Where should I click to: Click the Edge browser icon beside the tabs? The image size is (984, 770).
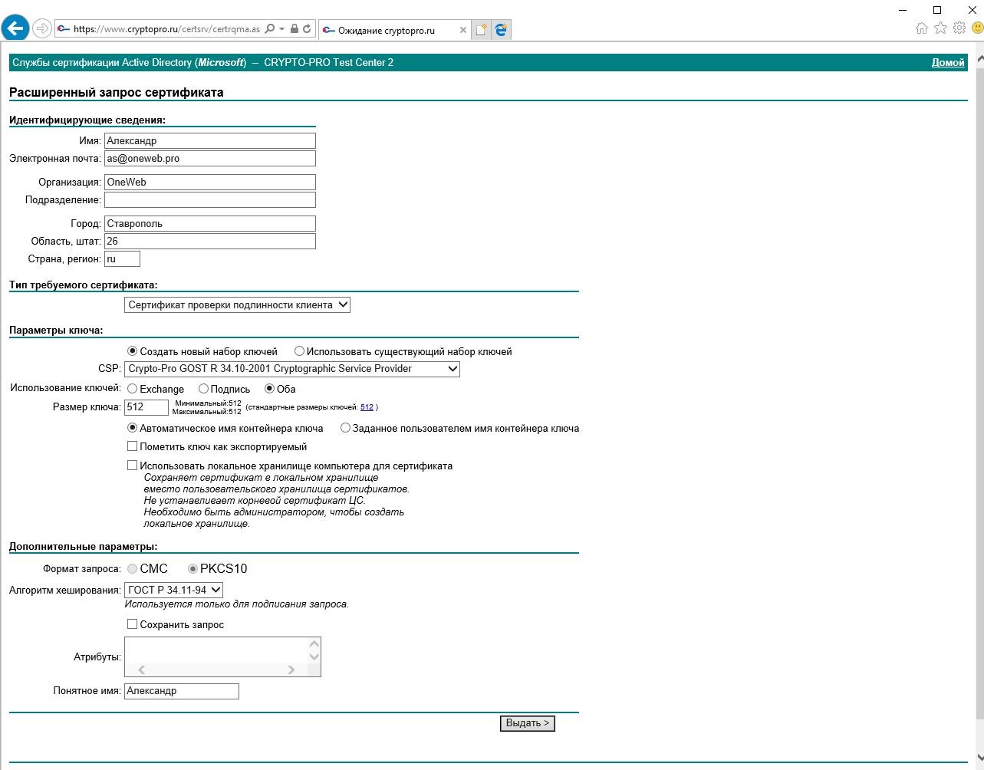click(x=501, y=30)
